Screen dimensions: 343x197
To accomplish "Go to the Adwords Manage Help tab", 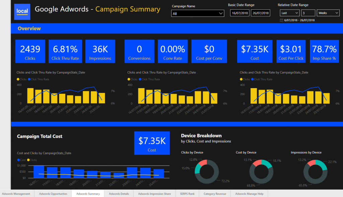I will tap(249, 194).
